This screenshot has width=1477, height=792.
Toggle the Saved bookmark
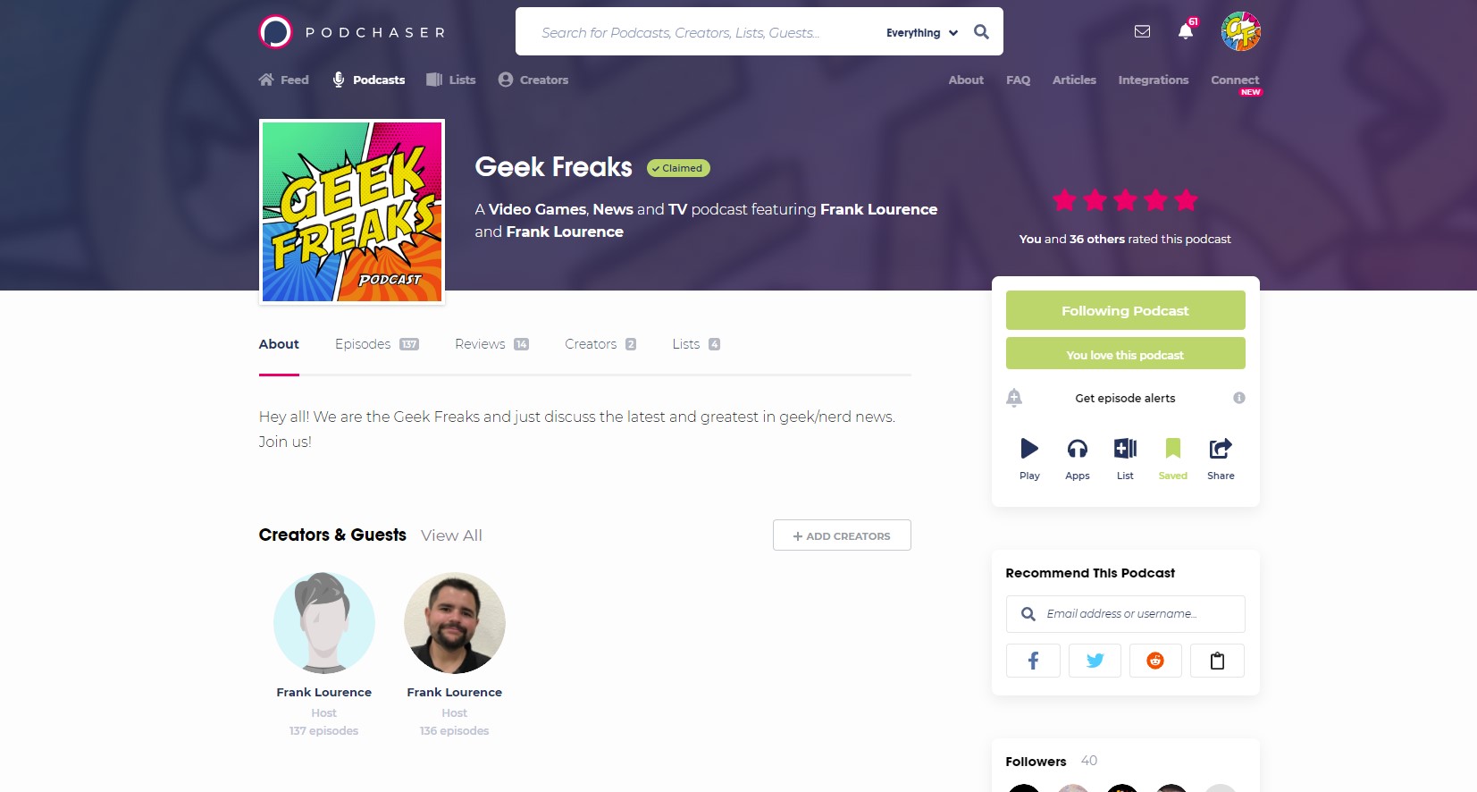(x=1173, y=449)
